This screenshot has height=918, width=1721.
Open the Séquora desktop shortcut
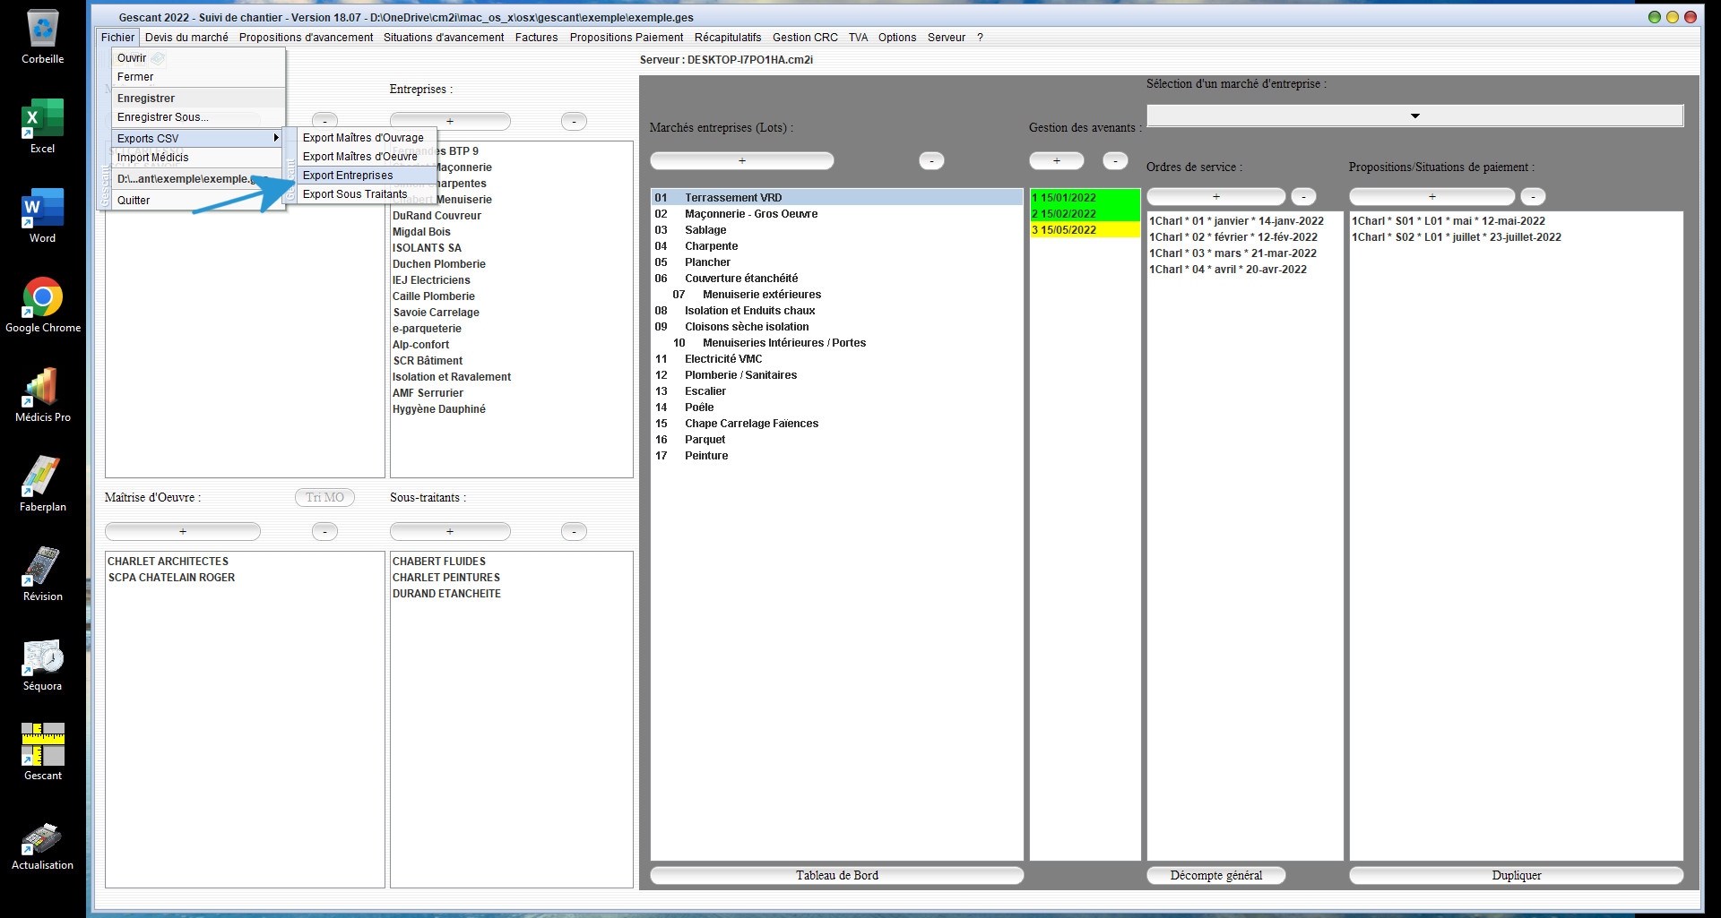coord(43,664)
